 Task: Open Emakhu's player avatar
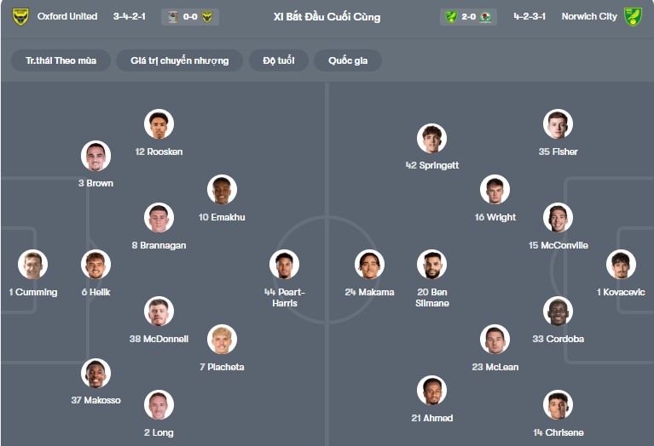point(222,190)
